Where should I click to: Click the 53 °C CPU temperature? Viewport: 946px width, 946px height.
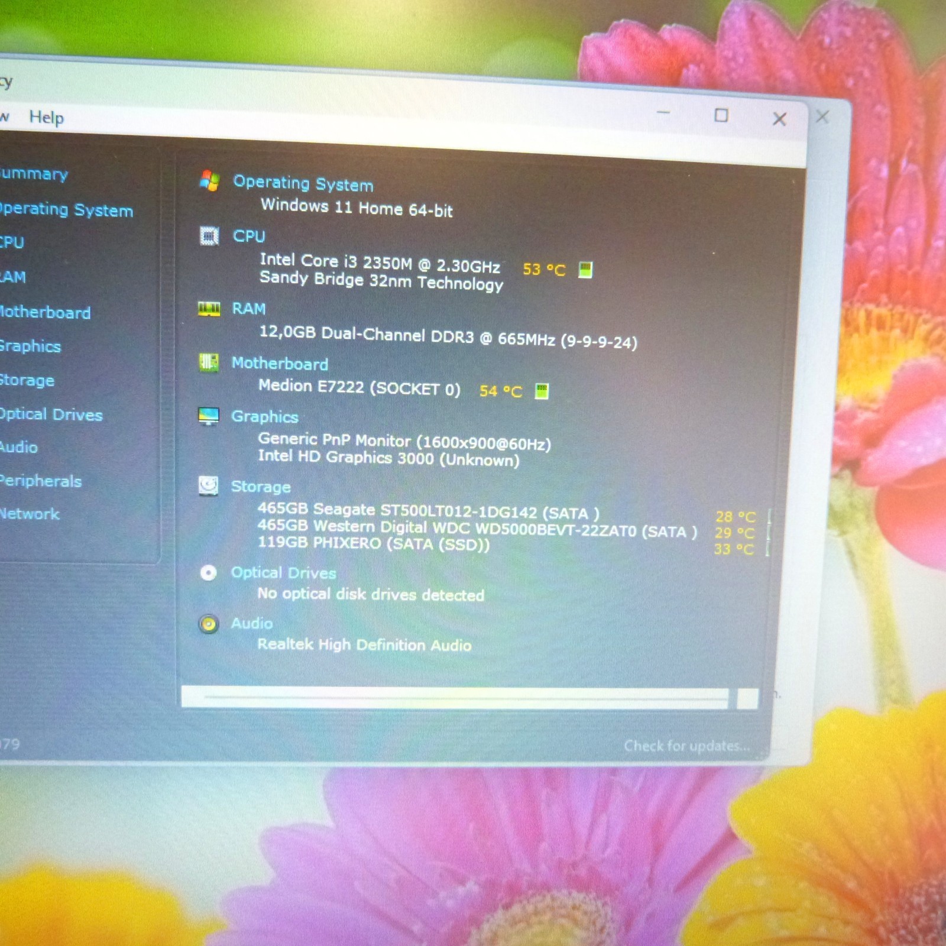pyautogui.click(x=544, y=270)
